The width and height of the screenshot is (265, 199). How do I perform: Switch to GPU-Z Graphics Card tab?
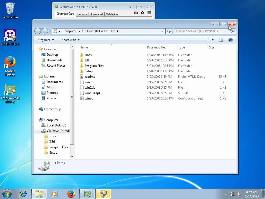coord(65,14)
